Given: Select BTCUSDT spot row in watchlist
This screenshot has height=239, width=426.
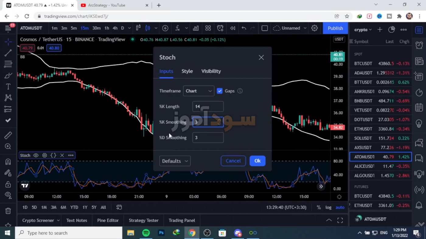Looking at the screenshot, I should click(x=380, y=64).
